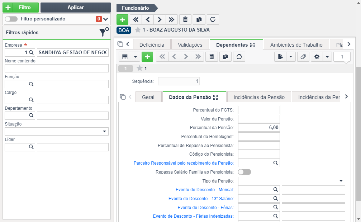Search Evento de Desconto - Férias lookup
The height and width of the screenshot is (222, 361).
pos(276,207)
